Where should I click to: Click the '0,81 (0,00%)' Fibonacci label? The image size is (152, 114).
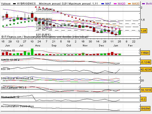(43, 34)
